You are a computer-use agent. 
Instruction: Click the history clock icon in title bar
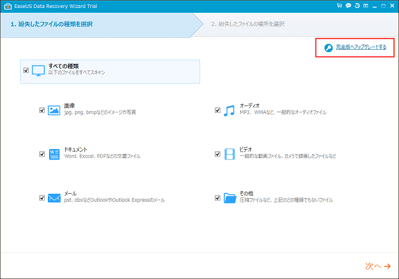click(357, 6)
